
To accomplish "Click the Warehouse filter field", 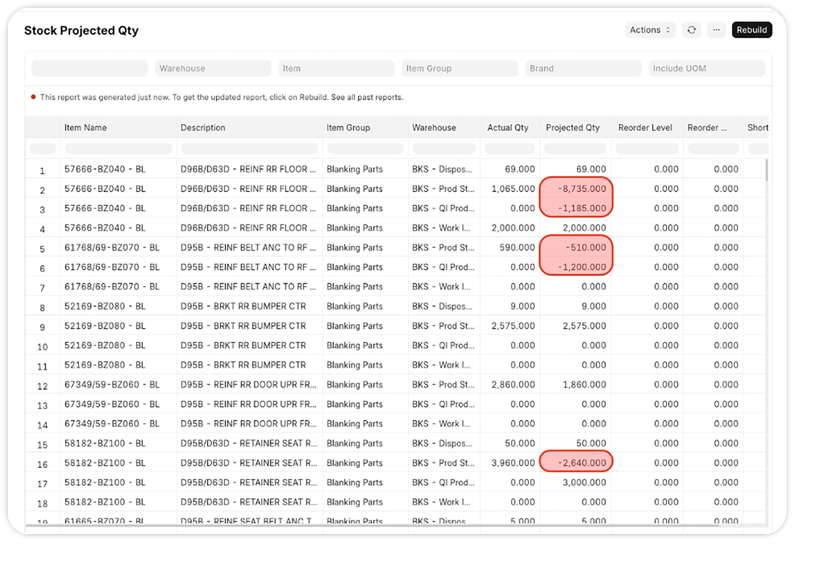I will (212, 68).
